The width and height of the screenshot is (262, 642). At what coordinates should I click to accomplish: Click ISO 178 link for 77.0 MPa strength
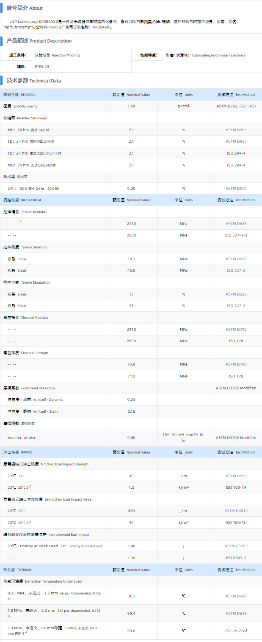point(236,376)
